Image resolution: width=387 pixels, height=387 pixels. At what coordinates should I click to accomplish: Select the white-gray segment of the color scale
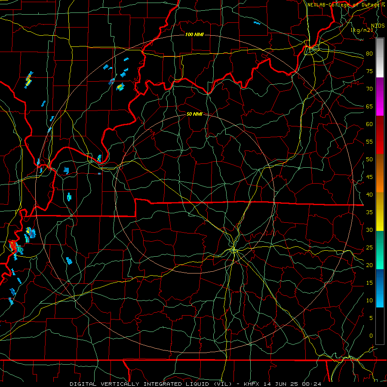coord(380,58)
